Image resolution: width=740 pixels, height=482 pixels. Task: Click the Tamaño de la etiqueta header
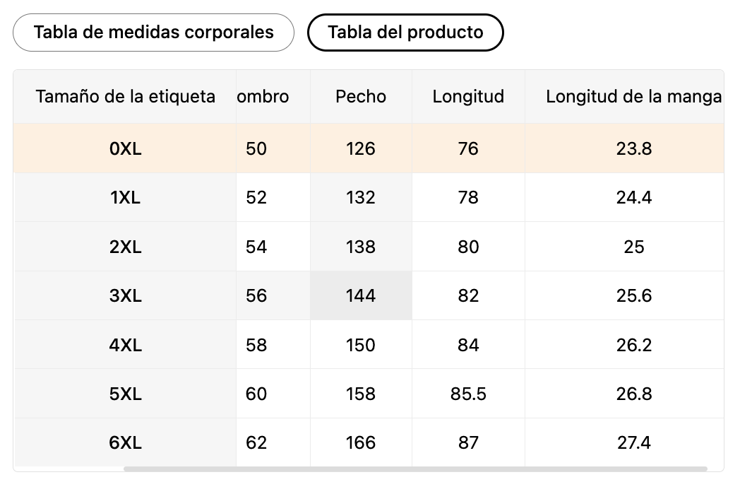click(x=125, y=96)
